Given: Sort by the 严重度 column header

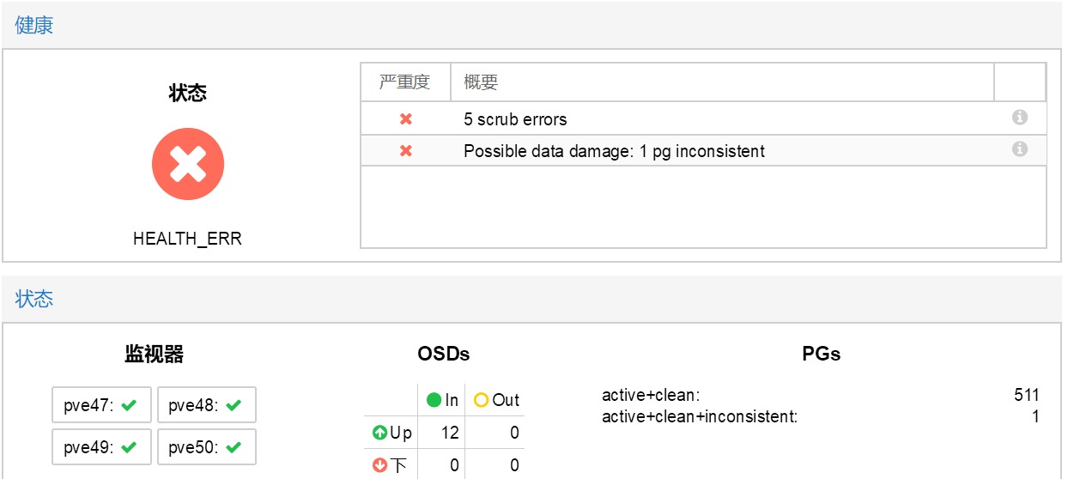Looking at the screenshot, I should (x=405, y=82).
